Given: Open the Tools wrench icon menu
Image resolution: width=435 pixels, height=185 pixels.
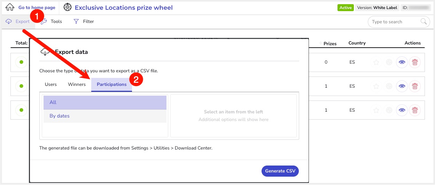Looking at the screenshot, I should (44, 22).
